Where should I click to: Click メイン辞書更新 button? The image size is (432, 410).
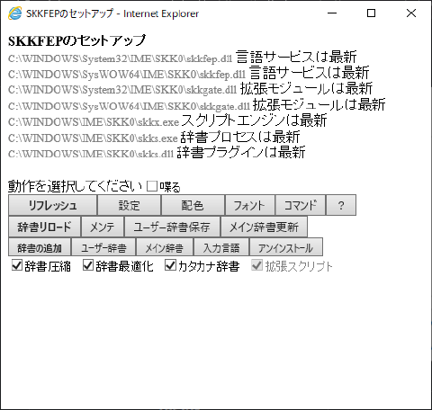tap(264, 227)
